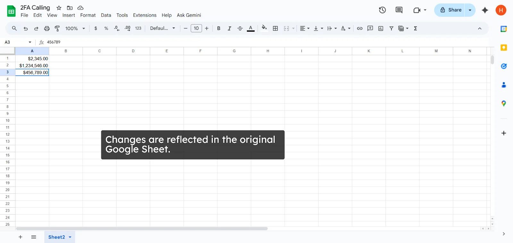Screen dimensions: 513x243
Task: Toggle strikethrough formatting
Action: [240, 28]
